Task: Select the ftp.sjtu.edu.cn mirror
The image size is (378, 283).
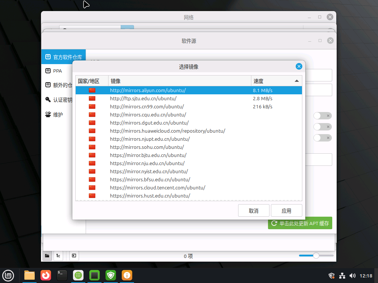Action: coord(189,98)
